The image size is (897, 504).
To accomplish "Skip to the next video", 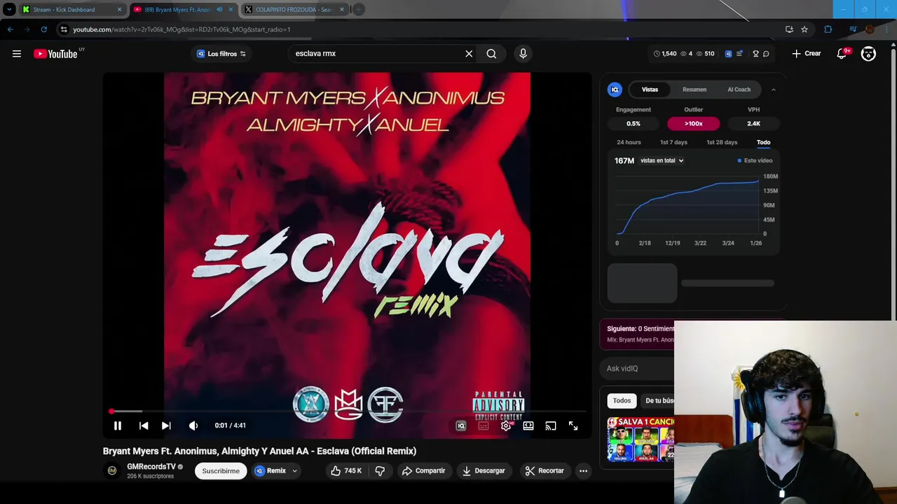I will 166,426.
